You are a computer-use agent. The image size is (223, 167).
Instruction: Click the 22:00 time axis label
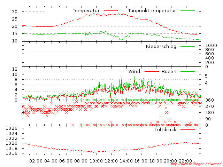point(186,161)
